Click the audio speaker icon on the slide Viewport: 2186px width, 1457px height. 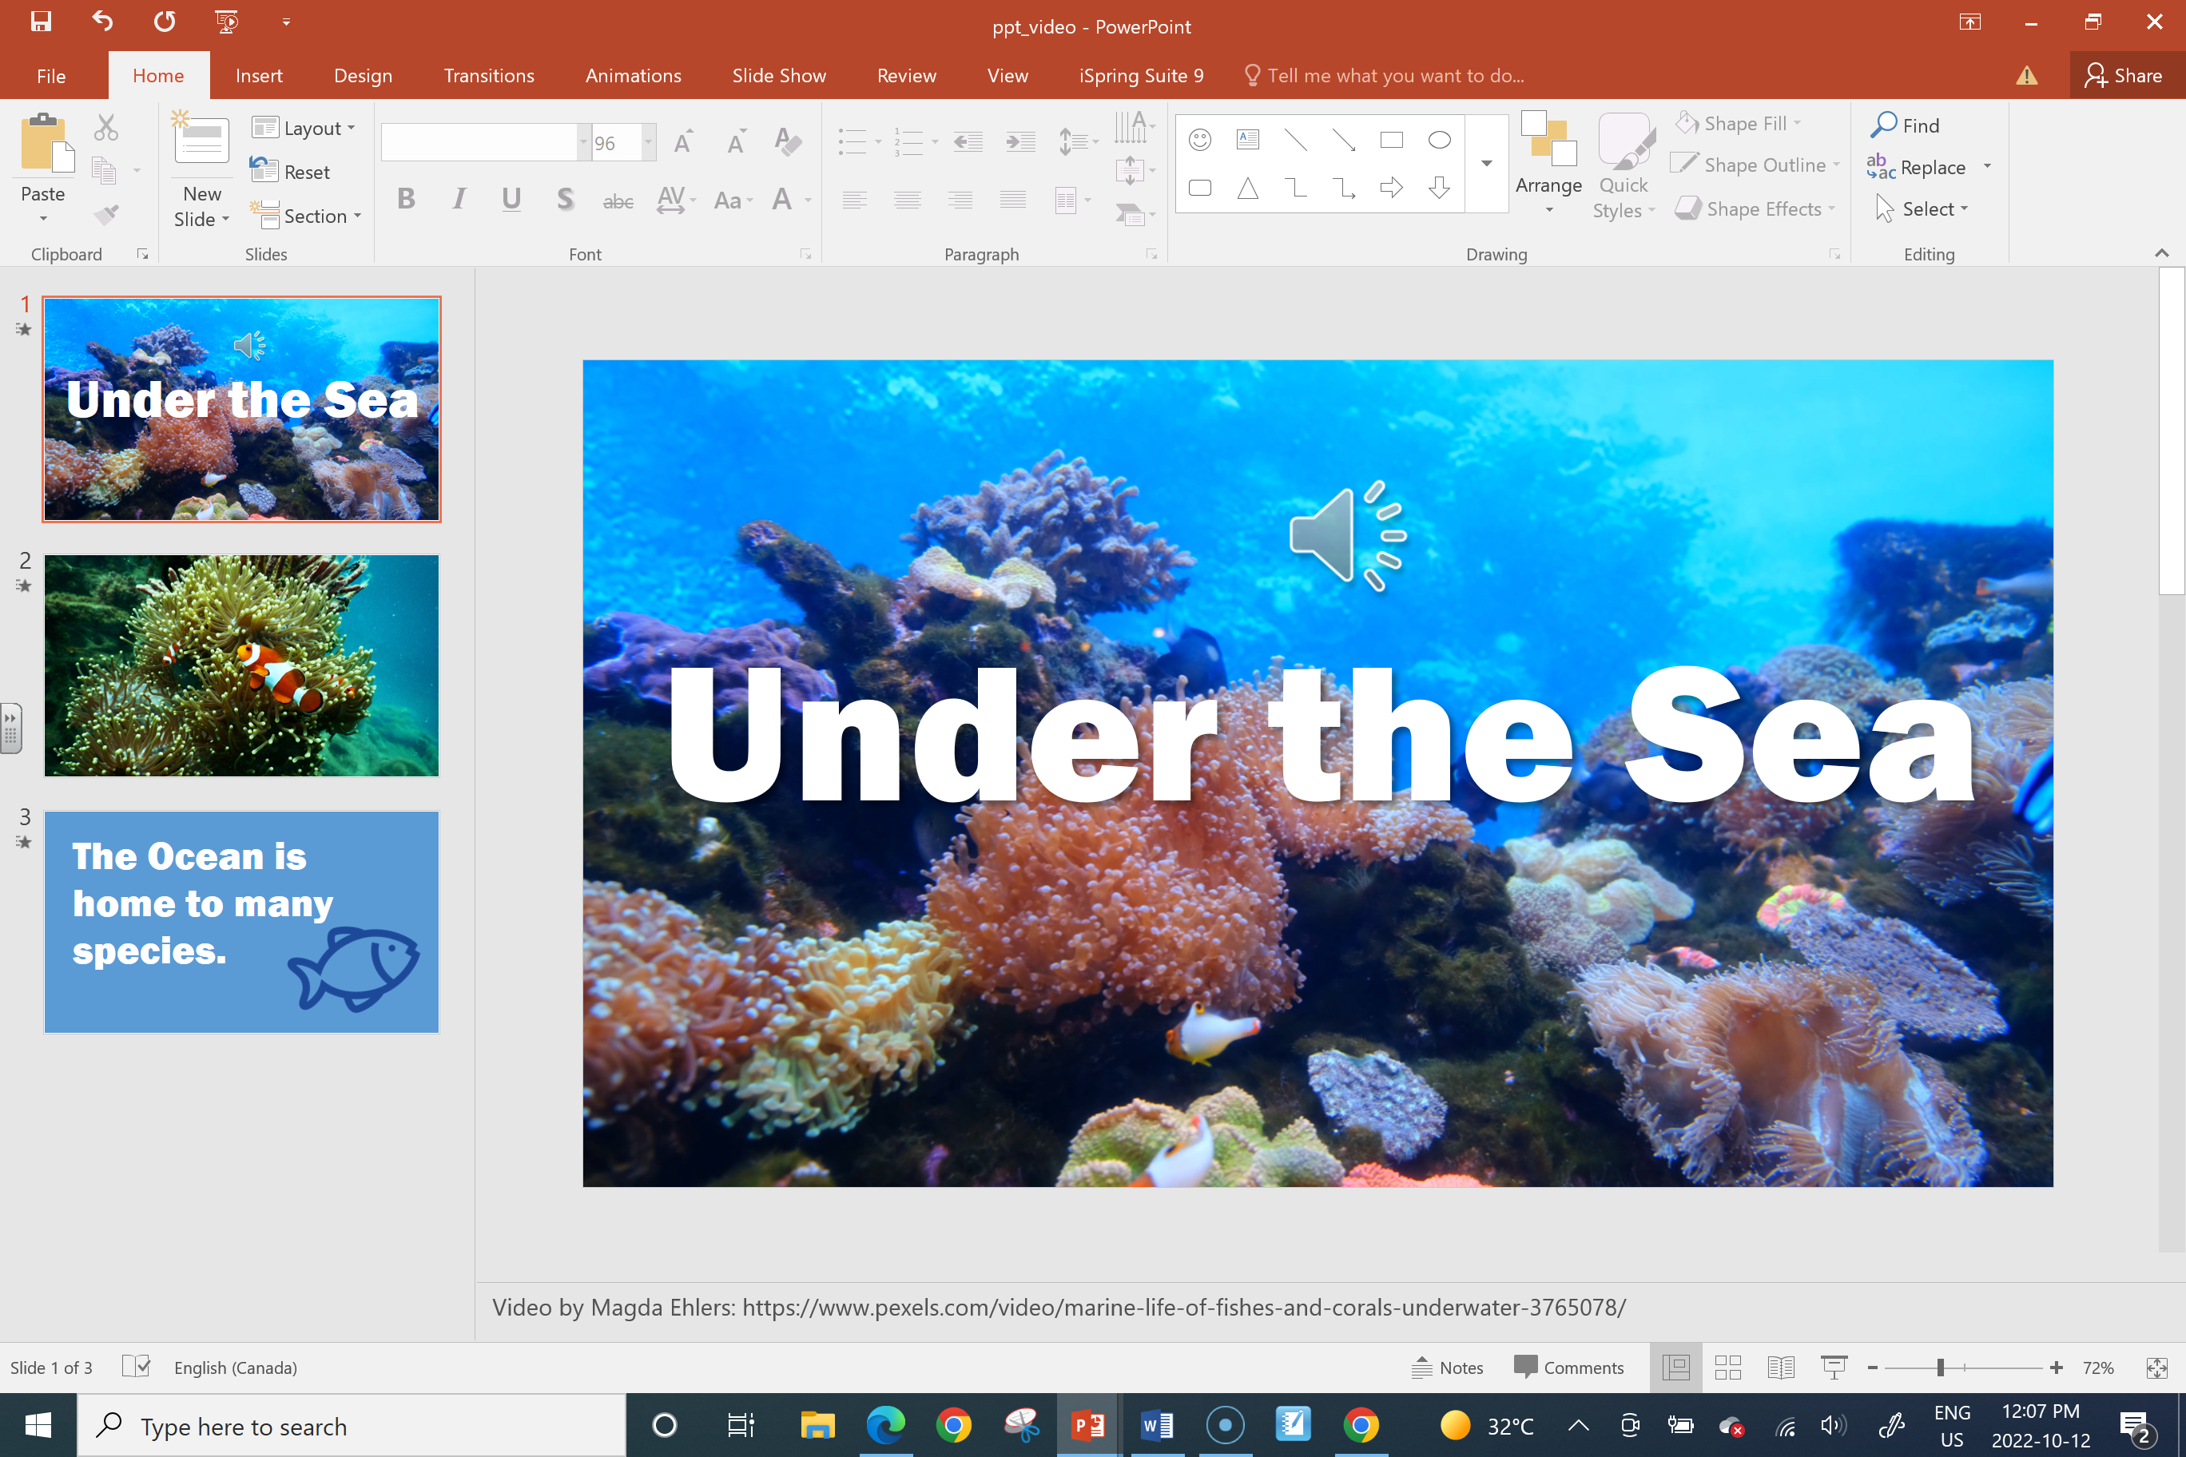pos(1348,536)
